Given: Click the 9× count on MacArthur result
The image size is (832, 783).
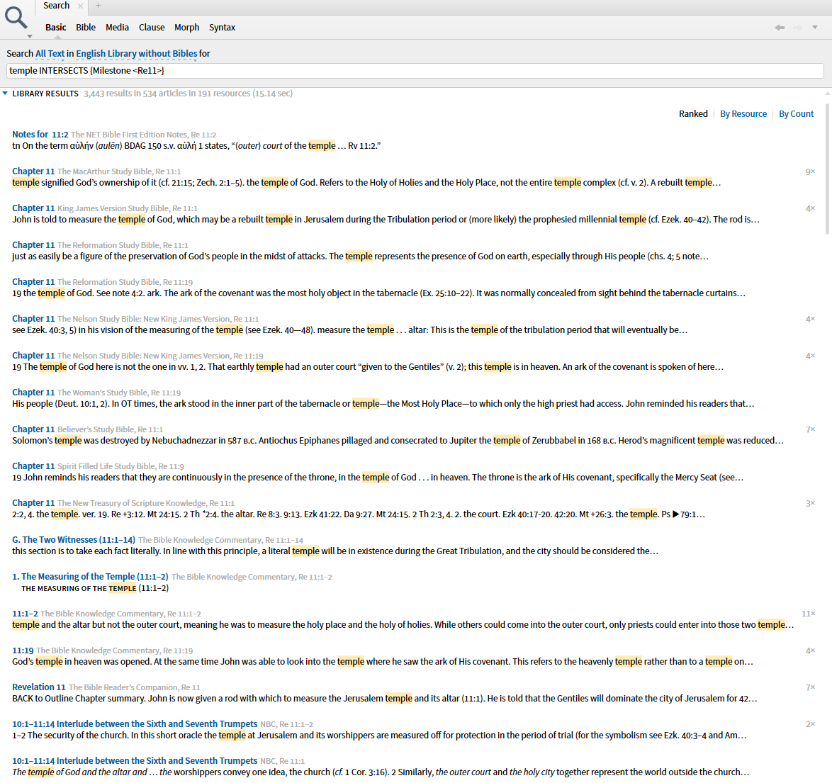Looking at the screenshot, I should [810, 171].
